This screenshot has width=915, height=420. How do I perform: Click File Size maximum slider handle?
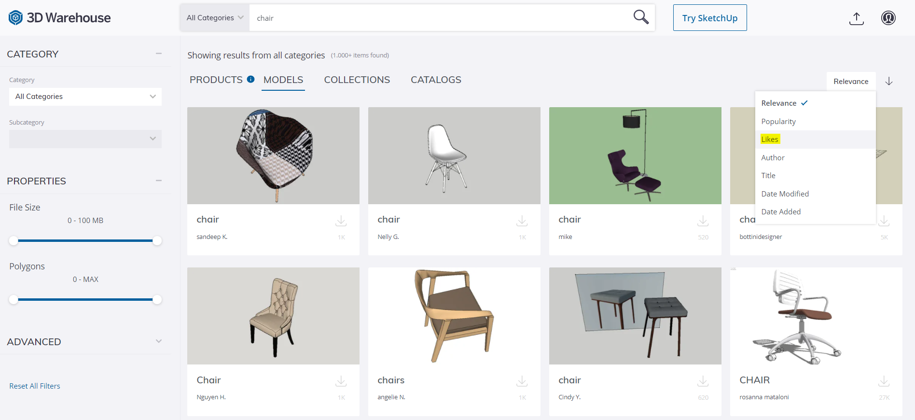pos(157,240)
